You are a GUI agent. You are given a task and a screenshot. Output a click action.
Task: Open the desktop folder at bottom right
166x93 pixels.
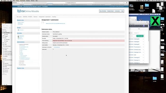tap(155, 79)
